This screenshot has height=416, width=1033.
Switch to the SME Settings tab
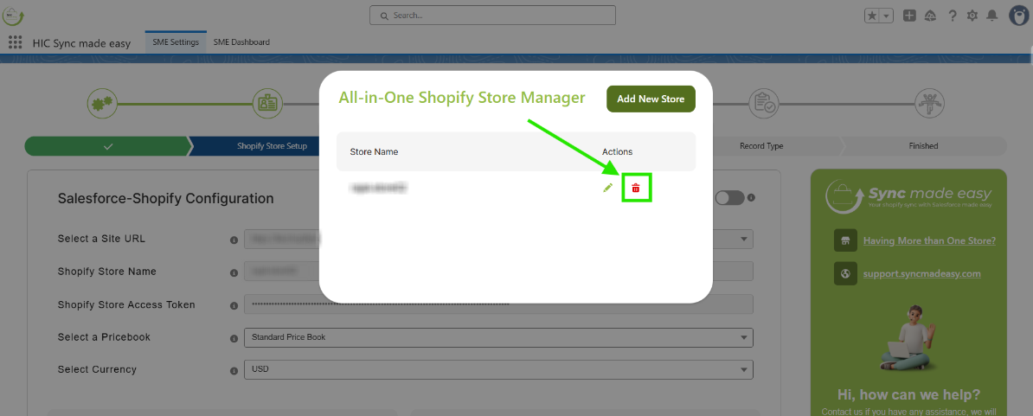coord(176,42)
